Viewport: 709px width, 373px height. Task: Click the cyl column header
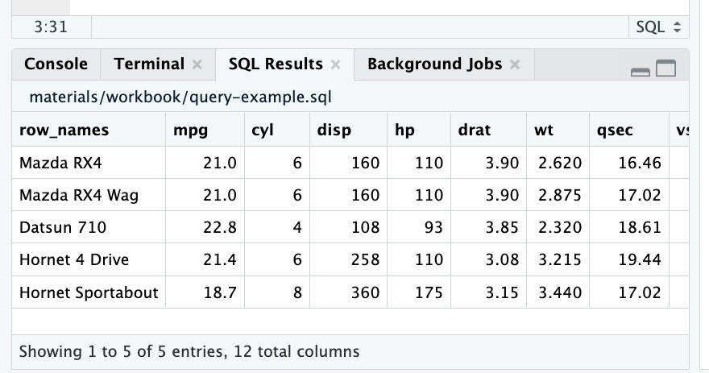263,130
